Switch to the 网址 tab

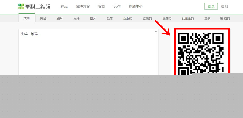[x=43, y=18]
